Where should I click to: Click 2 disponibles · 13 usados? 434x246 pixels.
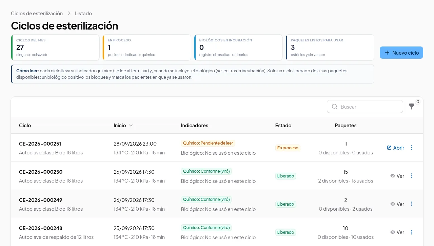(346, 181)
